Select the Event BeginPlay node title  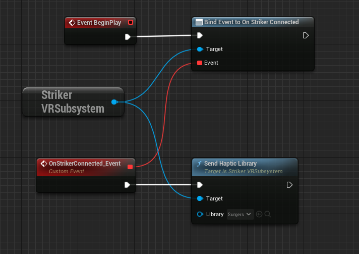pos(99,23)
